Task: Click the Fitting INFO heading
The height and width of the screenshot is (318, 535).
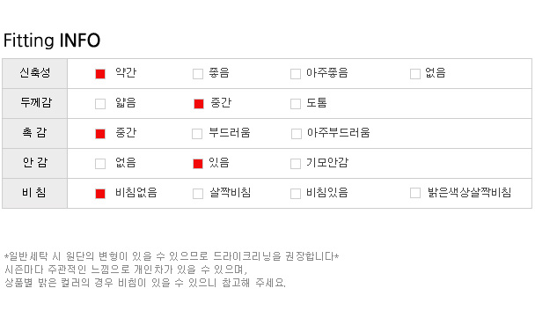Action: tap(52, 41)
